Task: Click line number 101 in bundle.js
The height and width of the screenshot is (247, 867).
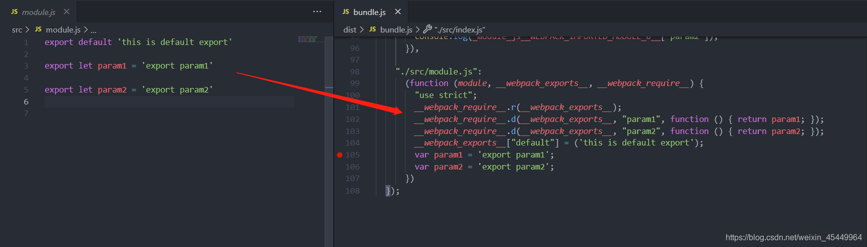Action: 352,107
